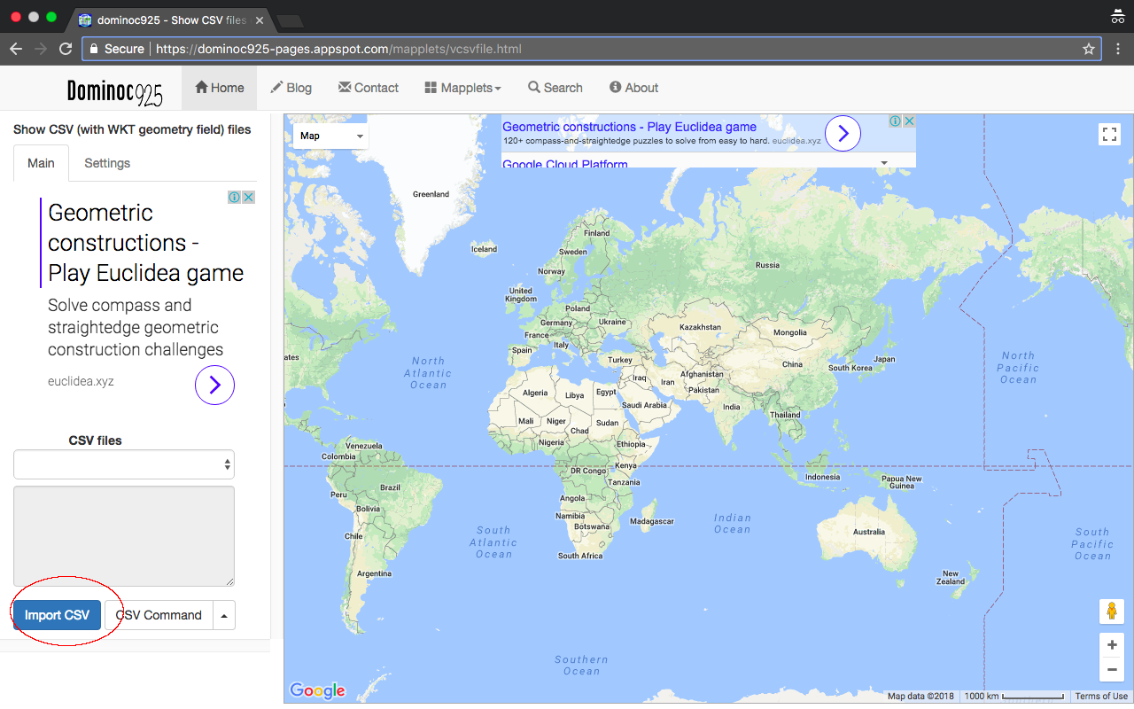
Task: Dismiss the map banner ad
Action: pyautogui.click(x=909, y=121)
